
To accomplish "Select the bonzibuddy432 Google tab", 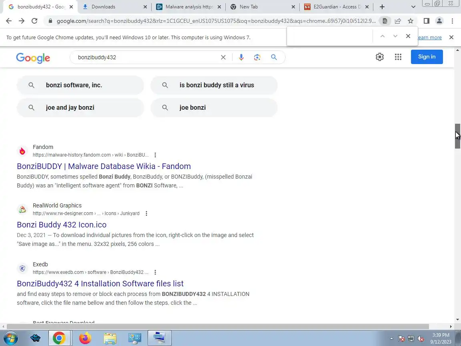I will click(x=40, y=7).
